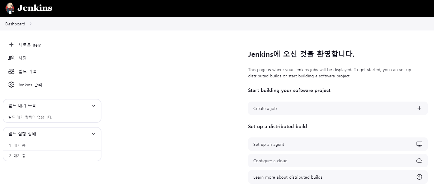Click 빌드 대기 항목이 없습니다 text
434x193 pixels.
pyautogui.click(x=30, y=117)
